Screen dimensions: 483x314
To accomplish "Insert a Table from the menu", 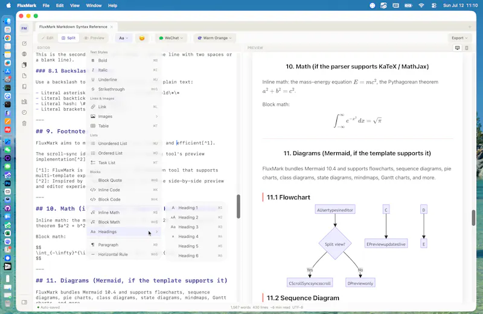I will [124, 126].
